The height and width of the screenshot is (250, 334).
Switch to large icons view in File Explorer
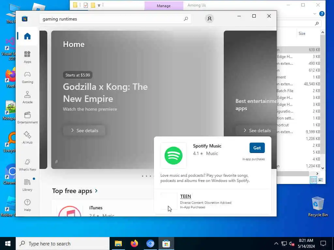click(321, 180)
